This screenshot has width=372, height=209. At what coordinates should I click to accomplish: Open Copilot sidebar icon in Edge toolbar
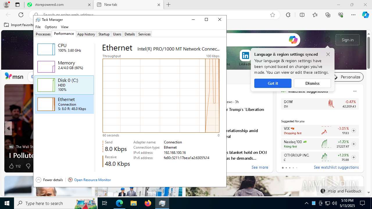click(365, 15)
